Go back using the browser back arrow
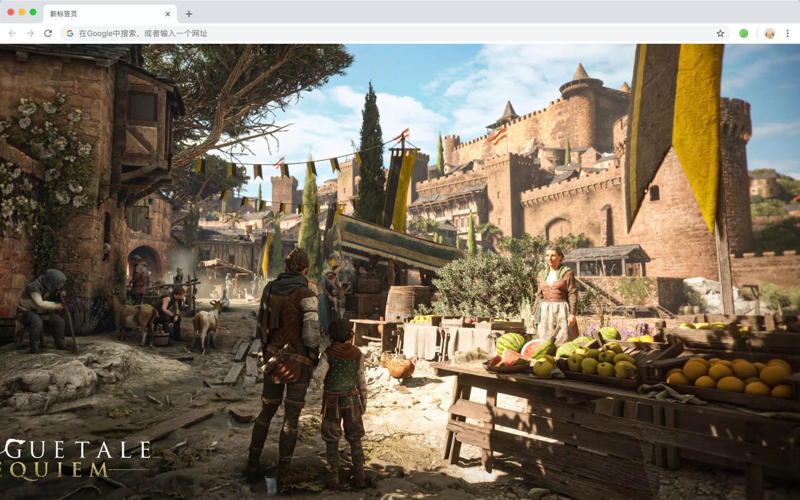The image size is (800, 500). pos(12,33)
